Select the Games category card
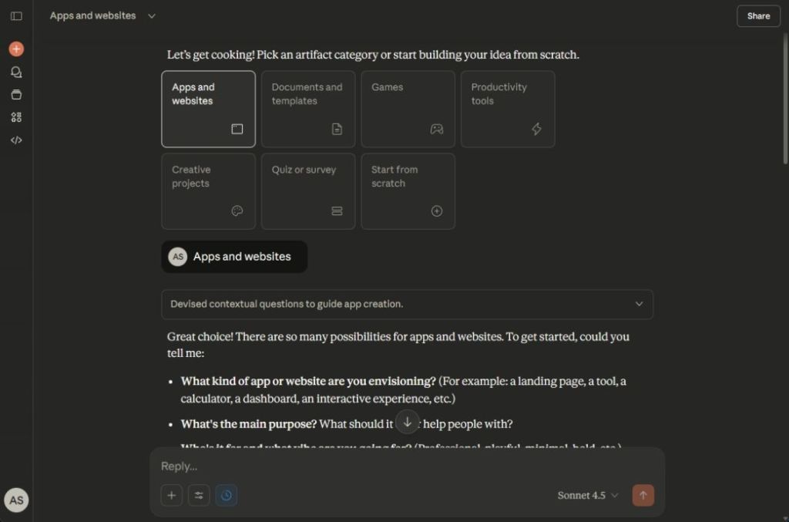The height and width of the screenshot is (522, 789). click(x=408, y=109)
